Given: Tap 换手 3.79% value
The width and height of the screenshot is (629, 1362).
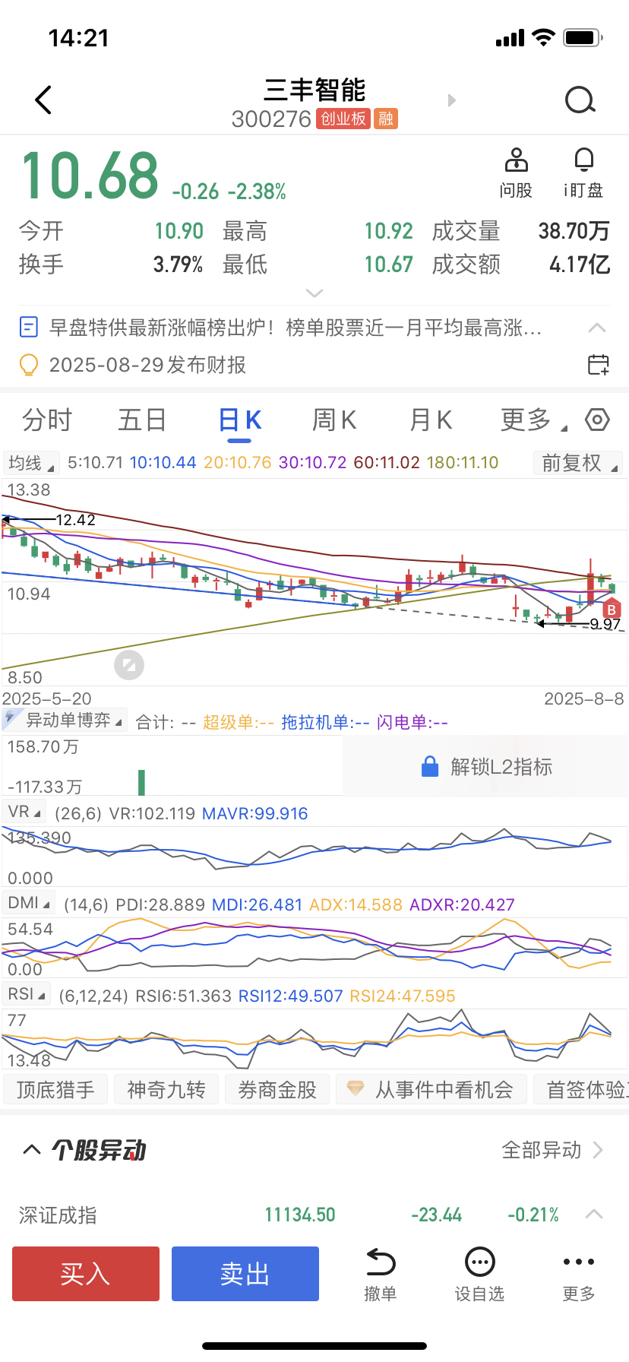Looking at the screenshot, I should click(x=178, y=264).
